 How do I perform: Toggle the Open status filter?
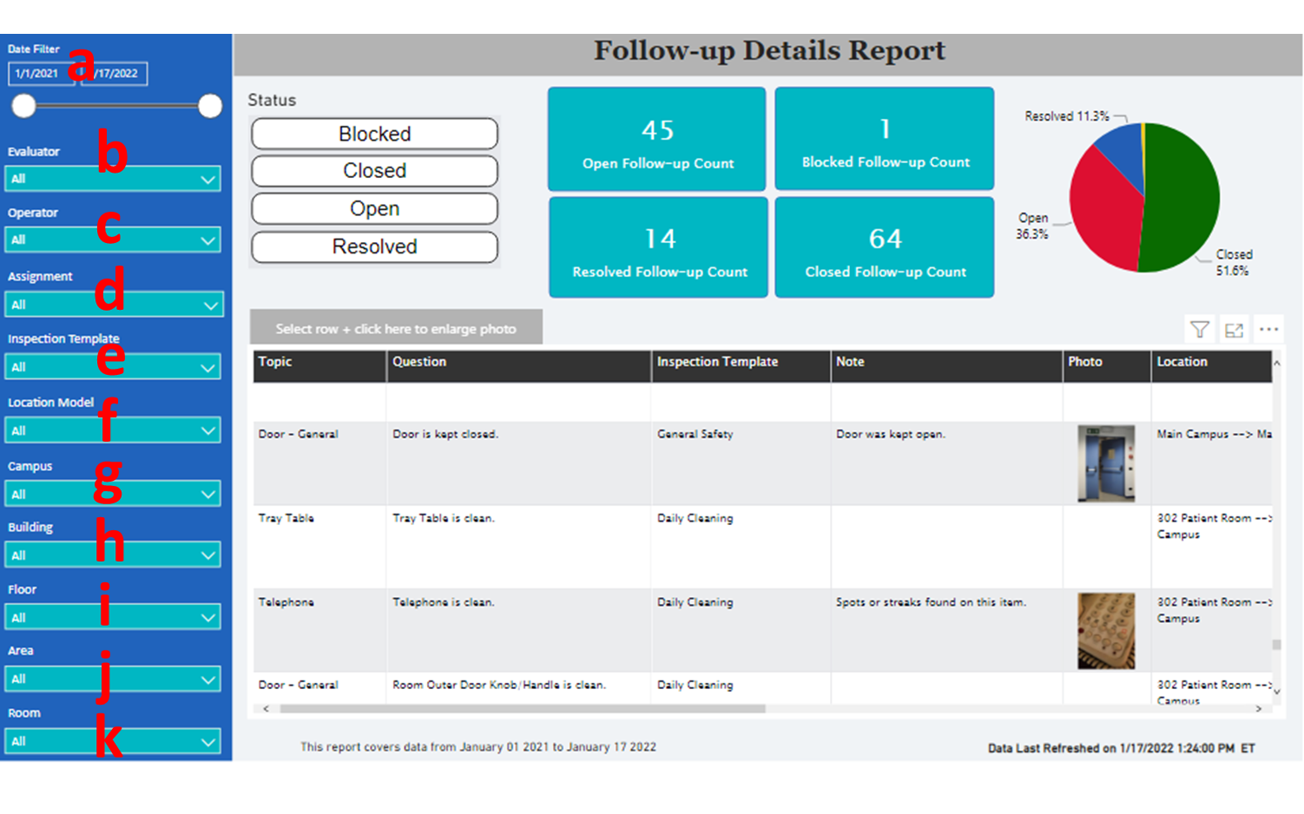[374, 208]
